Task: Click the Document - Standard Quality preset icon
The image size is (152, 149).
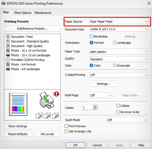Action: point(8,41)
